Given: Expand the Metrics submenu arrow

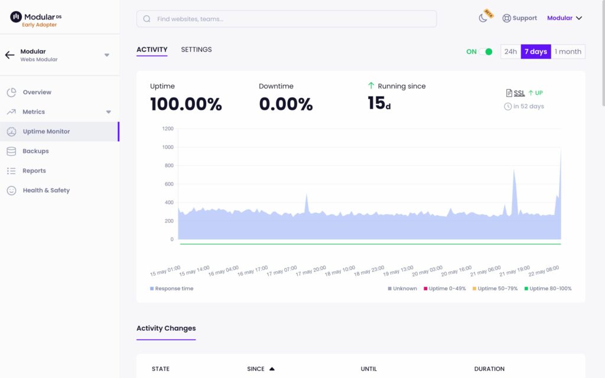Looking at the screenshot, I should coord(108,112).
